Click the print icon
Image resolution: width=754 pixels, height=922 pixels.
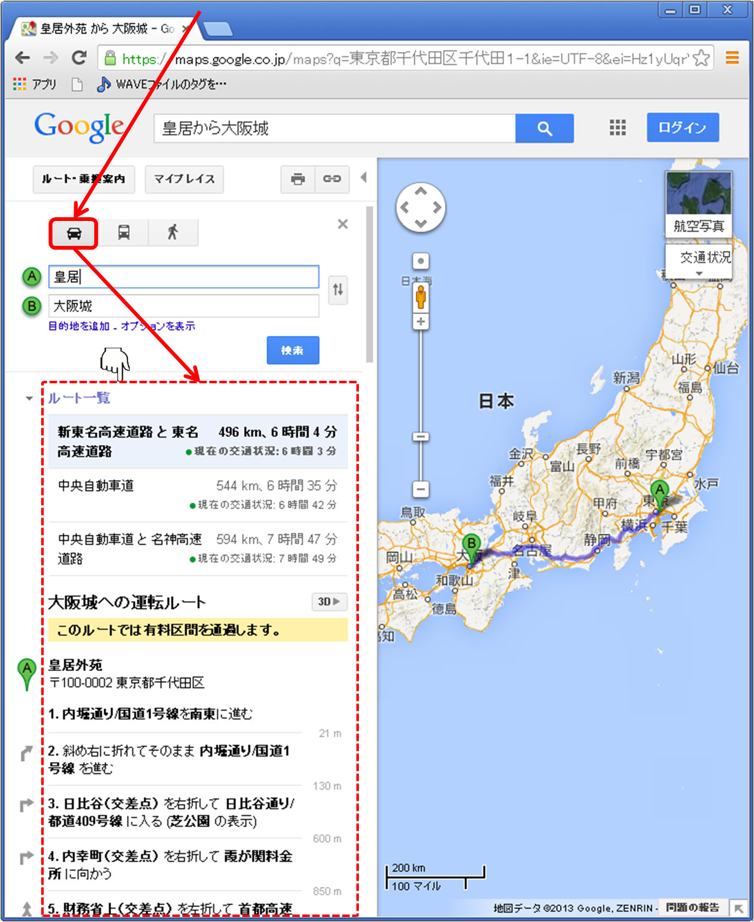pyautogui.click(x=298, y=179)
